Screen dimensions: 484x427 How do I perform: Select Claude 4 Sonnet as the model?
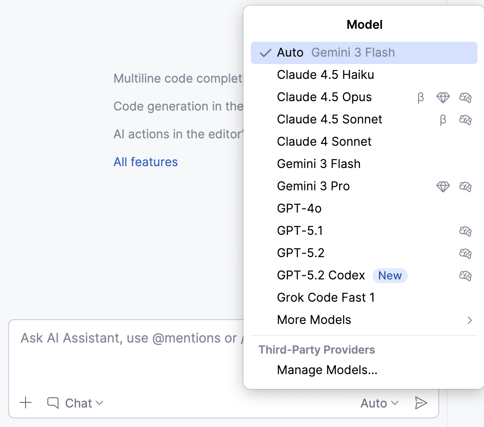324,142
